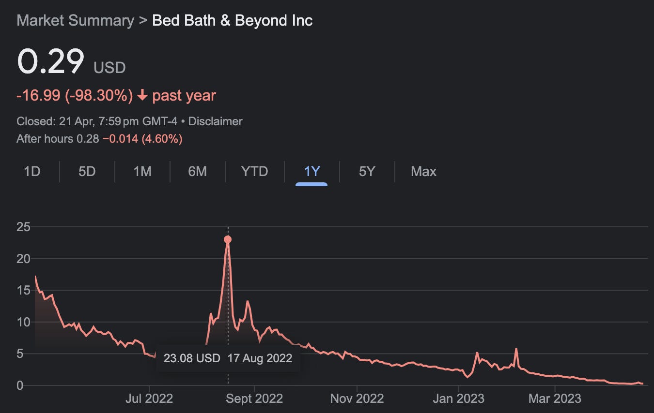Open the 1M price view

tap(141, 171)
